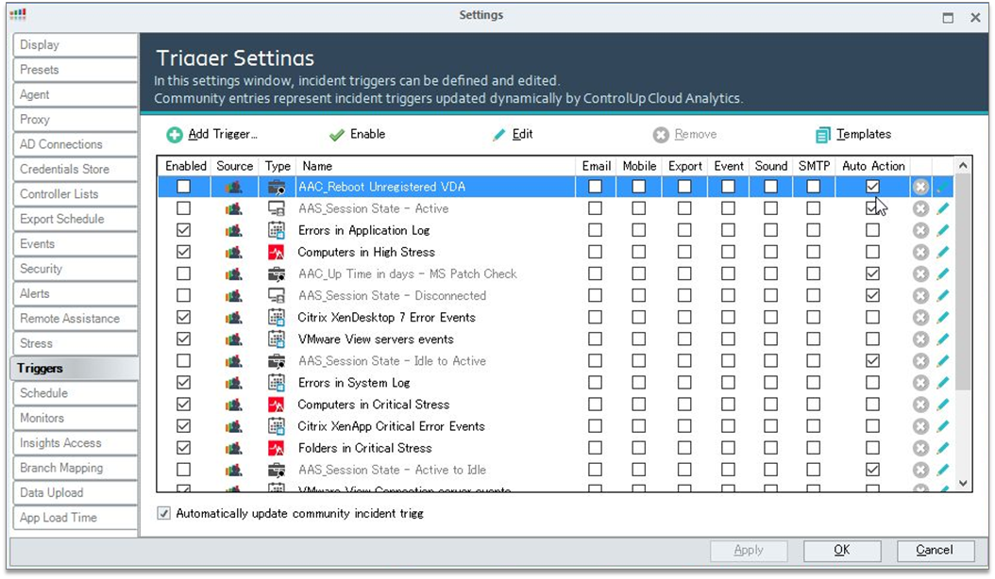Enable the AAC_Reboot Unregistered VDA trigger checkbox
The image size is (995, 579).
(183, 187)
